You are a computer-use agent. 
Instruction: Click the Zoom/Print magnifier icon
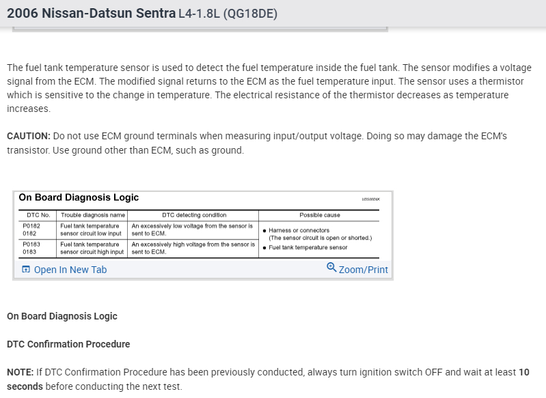(x=331, y=268)
